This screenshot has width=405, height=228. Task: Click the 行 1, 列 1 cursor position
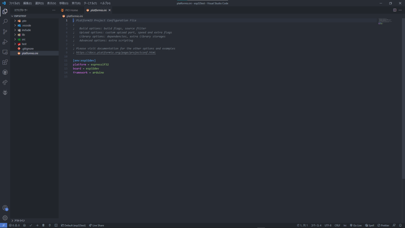pyautogui.click(x=302, y=225)
